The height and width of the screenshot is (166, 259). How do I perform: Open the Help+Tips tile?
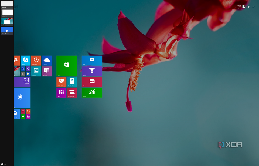[36, 61]
